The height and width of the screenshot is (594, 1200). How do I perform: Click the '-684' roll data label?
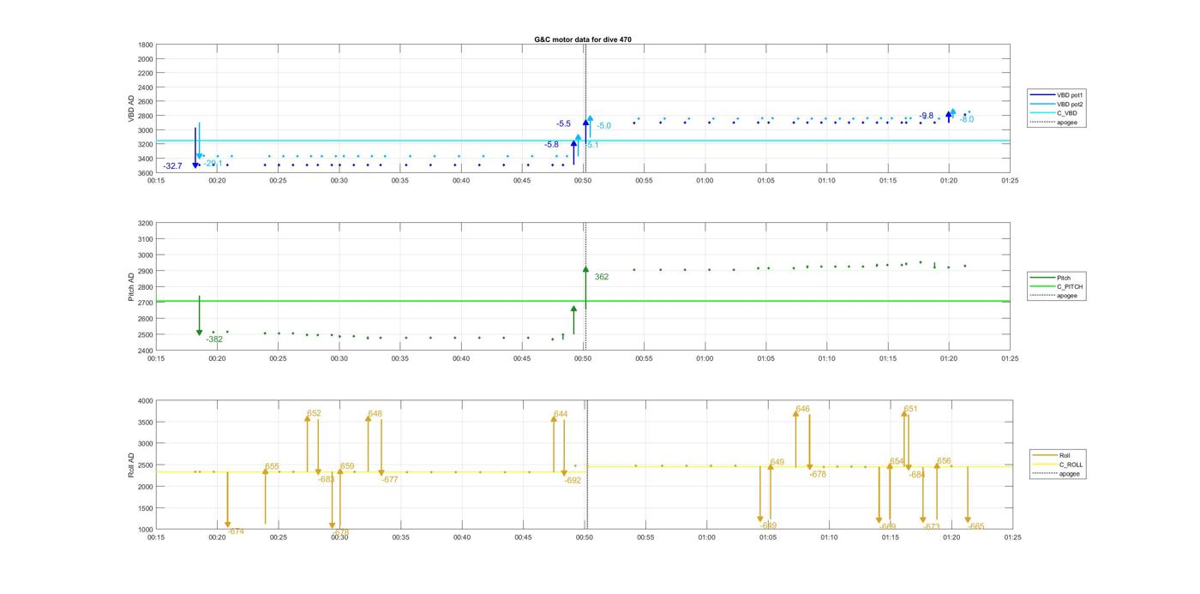[x=916, y=474]
